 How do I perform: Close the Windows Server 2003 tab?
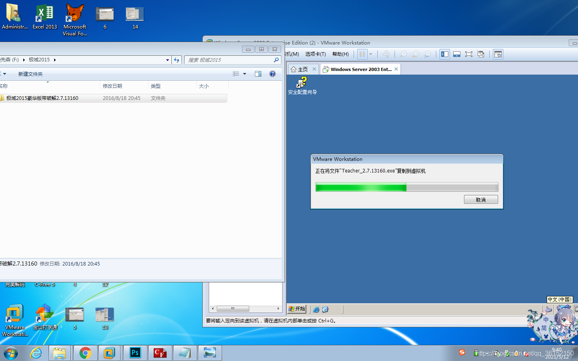[396, 69]
